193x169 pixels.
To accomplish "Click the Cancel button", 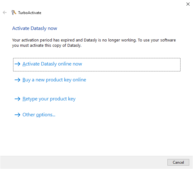I will click(x=178, y=162).
